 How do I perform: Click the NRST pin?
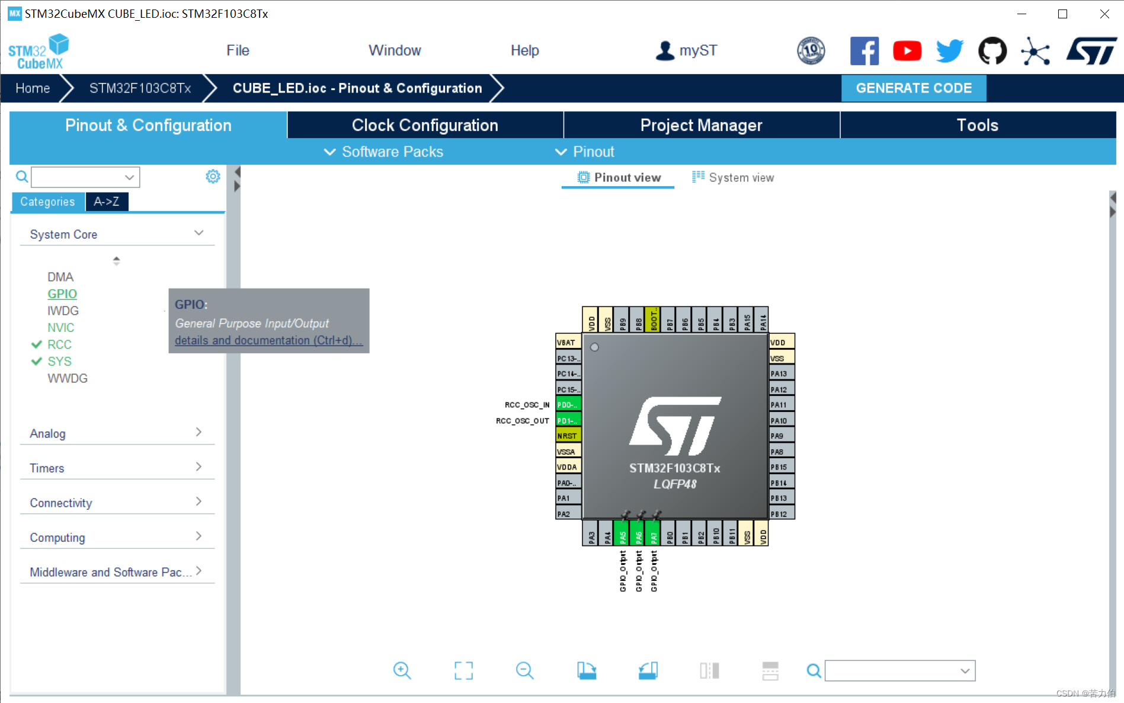pyautogui.click(x=568, y=436)
